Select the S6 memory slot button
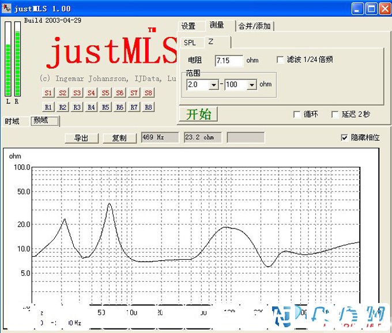 pos(119,93)
